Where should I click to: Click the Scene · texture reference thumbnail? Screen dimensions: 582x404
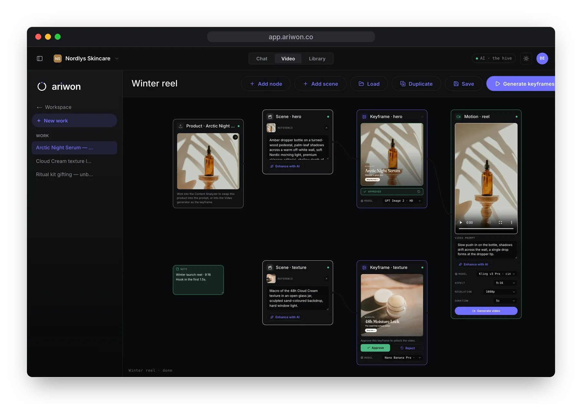point(271,278)
